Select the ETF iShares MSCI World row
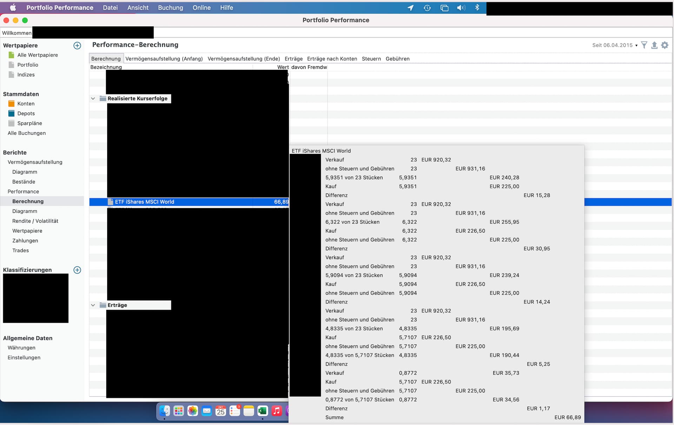 pyautogui.click(x=189, y=202)
